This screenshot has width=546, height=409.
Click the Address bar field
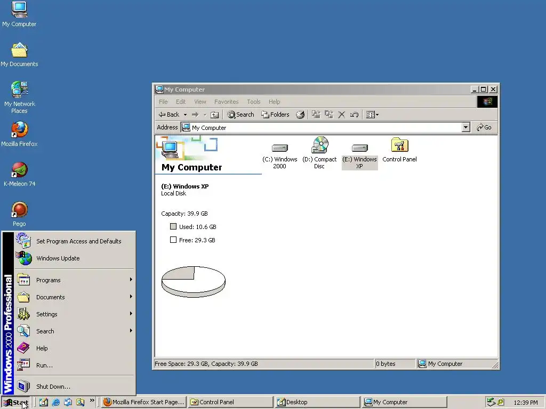tap(325, 127)
